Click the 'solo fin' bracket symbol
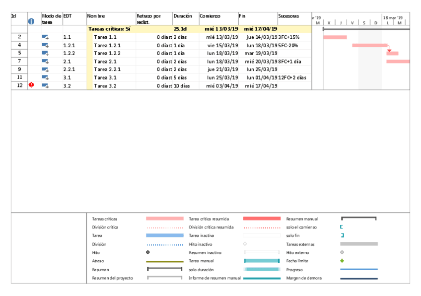This screenshot has height=296, width=421. 343,235
